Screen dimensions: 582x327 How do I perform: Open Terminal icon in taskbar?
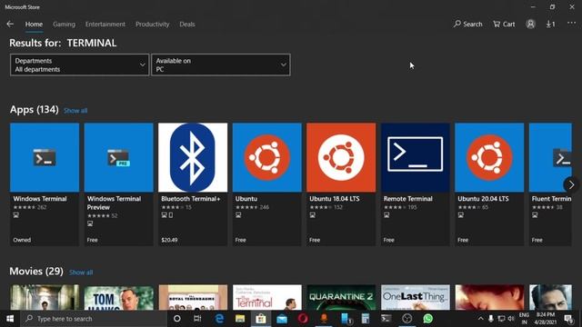point(386,319)
